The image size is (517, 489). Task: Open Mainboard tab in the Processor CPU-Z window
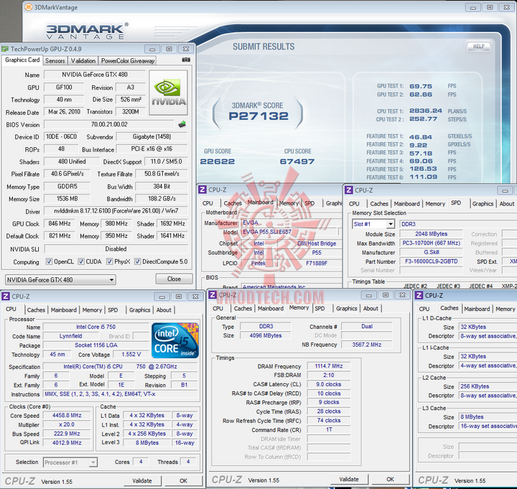coord(64,310)
